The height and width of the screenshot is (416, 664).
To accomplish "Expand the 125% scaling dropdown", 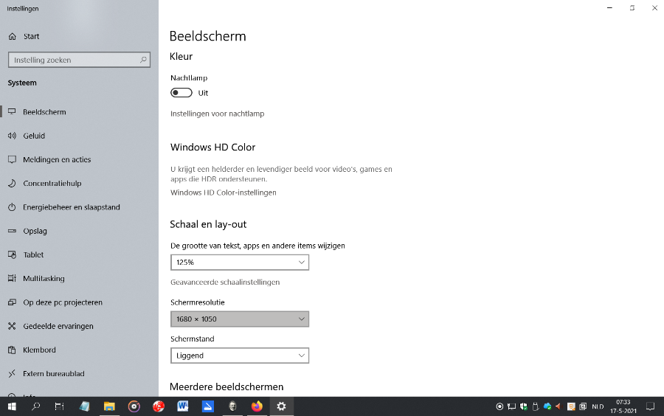I will 239,263.
